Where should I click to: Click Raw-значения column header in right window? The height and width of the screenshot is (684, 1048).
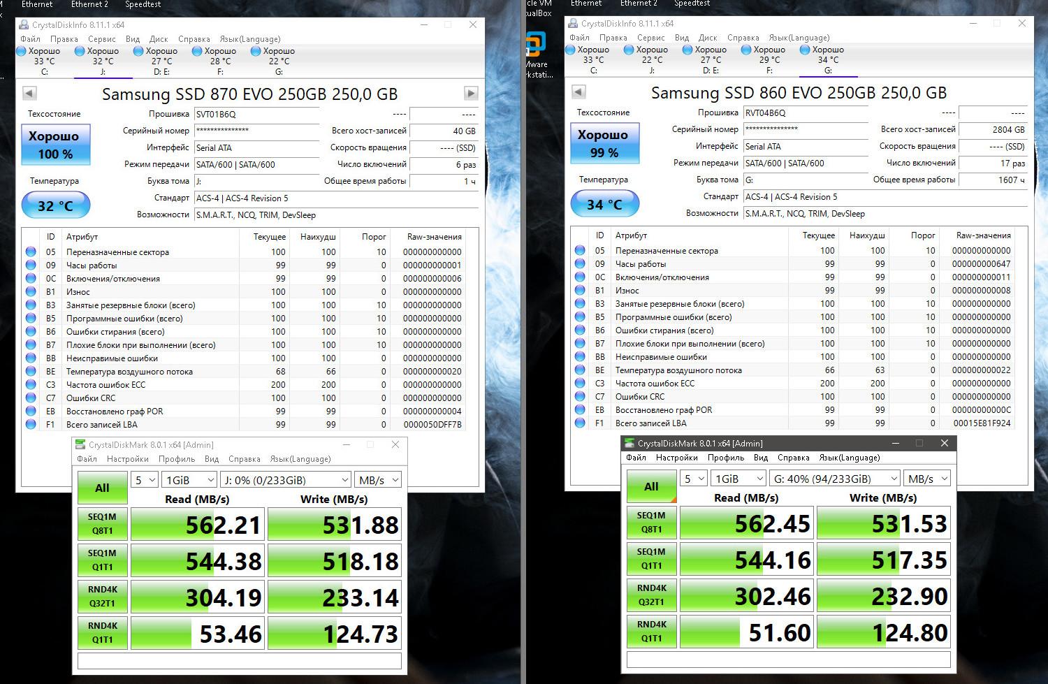point(984,235)
